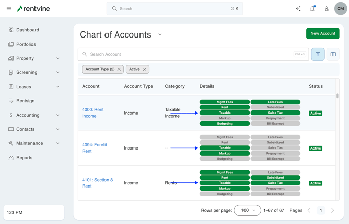Remove the Account Type (2) filter
349x224 pixels.
point(119,69)
